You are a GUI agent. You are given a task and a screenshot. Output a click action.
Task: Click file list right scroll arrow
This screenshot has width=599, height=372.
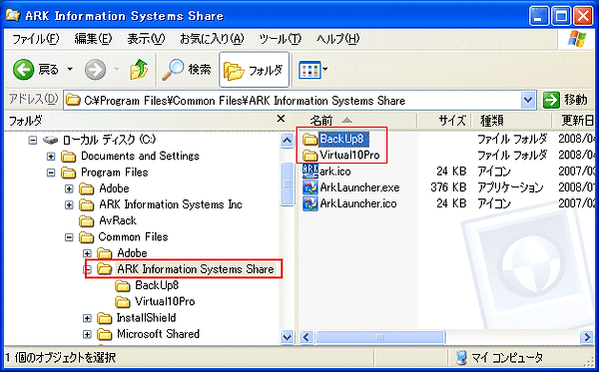tap(586, 337)
